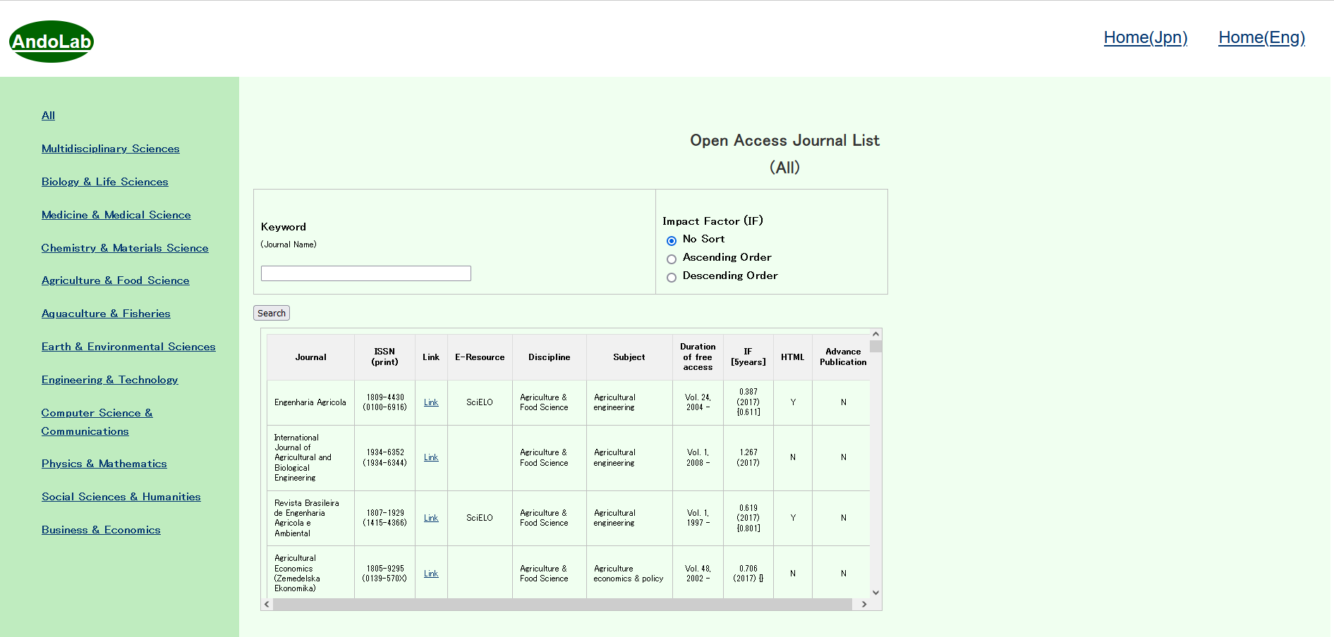The image size is (1334, 637).
Task: Click the AndoLab logo
Action: pos(51,42)
